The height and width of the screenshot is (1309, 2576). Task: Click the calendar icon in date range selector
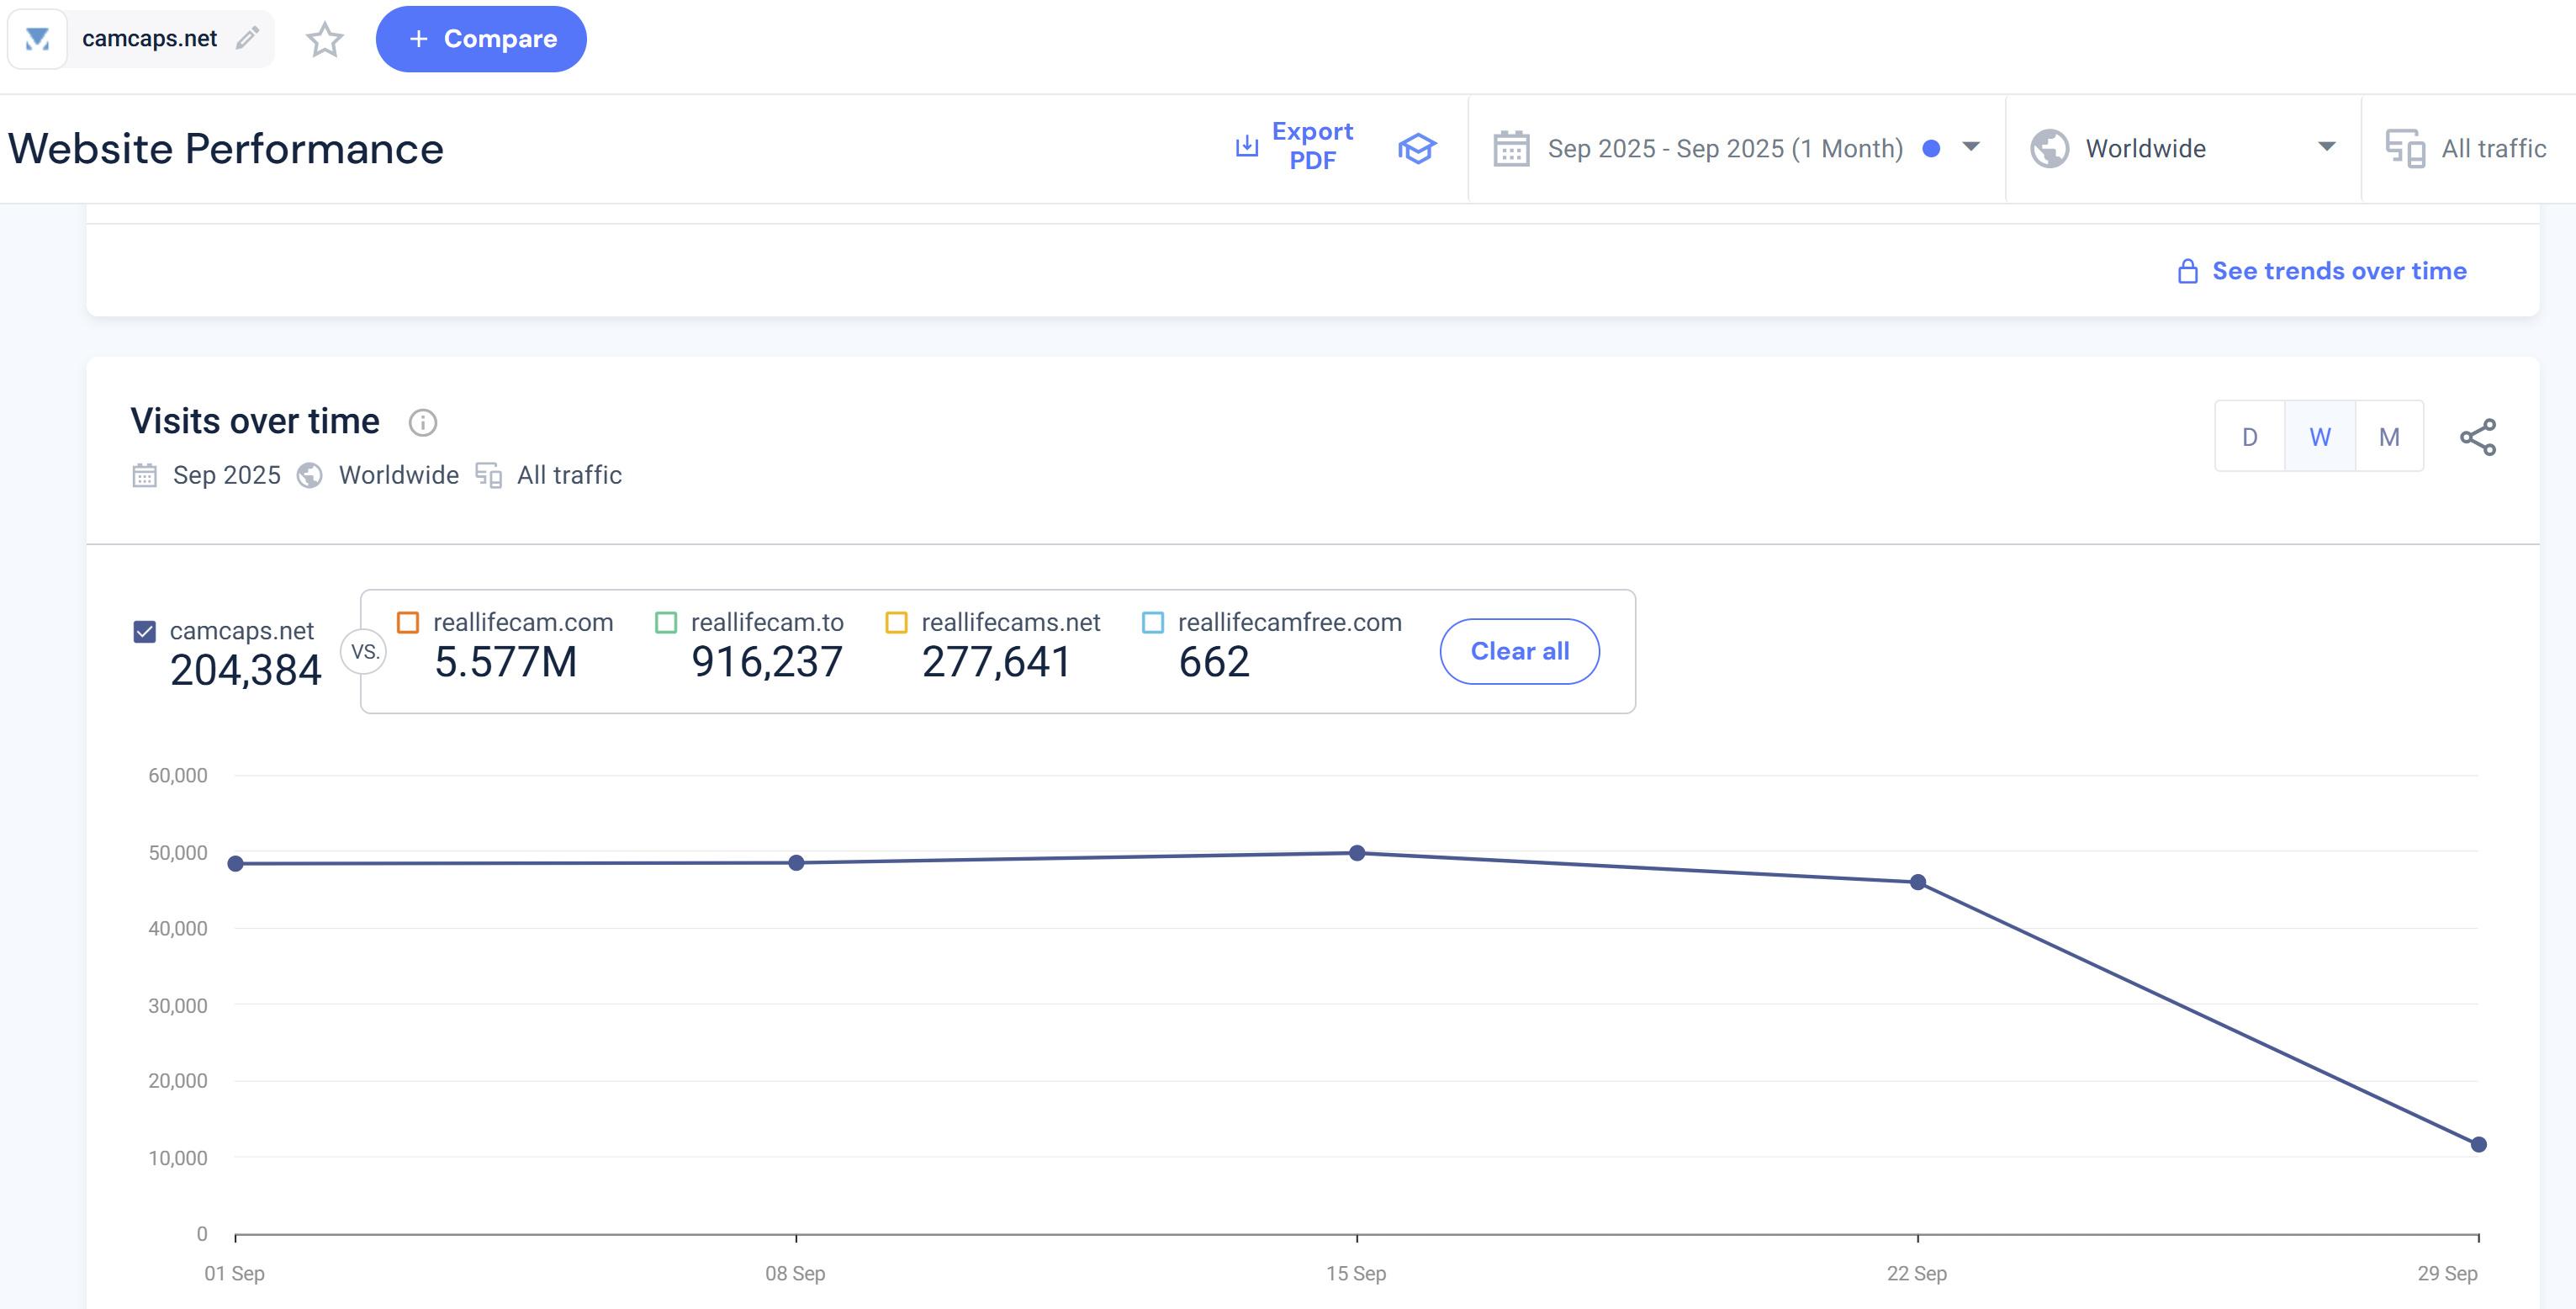(1511, 149)
